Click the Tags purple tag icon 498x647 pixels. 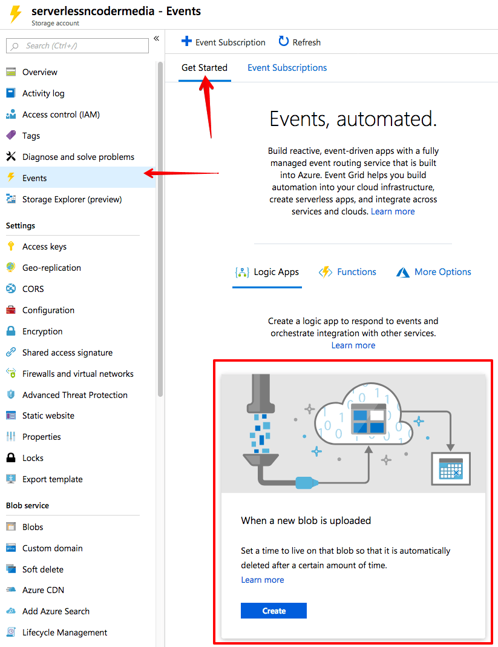10,136
